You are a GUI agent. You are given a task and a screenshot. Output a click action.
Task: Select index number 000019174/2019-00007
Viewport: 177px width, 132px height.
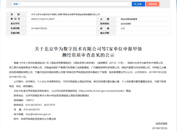pyautogui.click(x=43, y=19)
